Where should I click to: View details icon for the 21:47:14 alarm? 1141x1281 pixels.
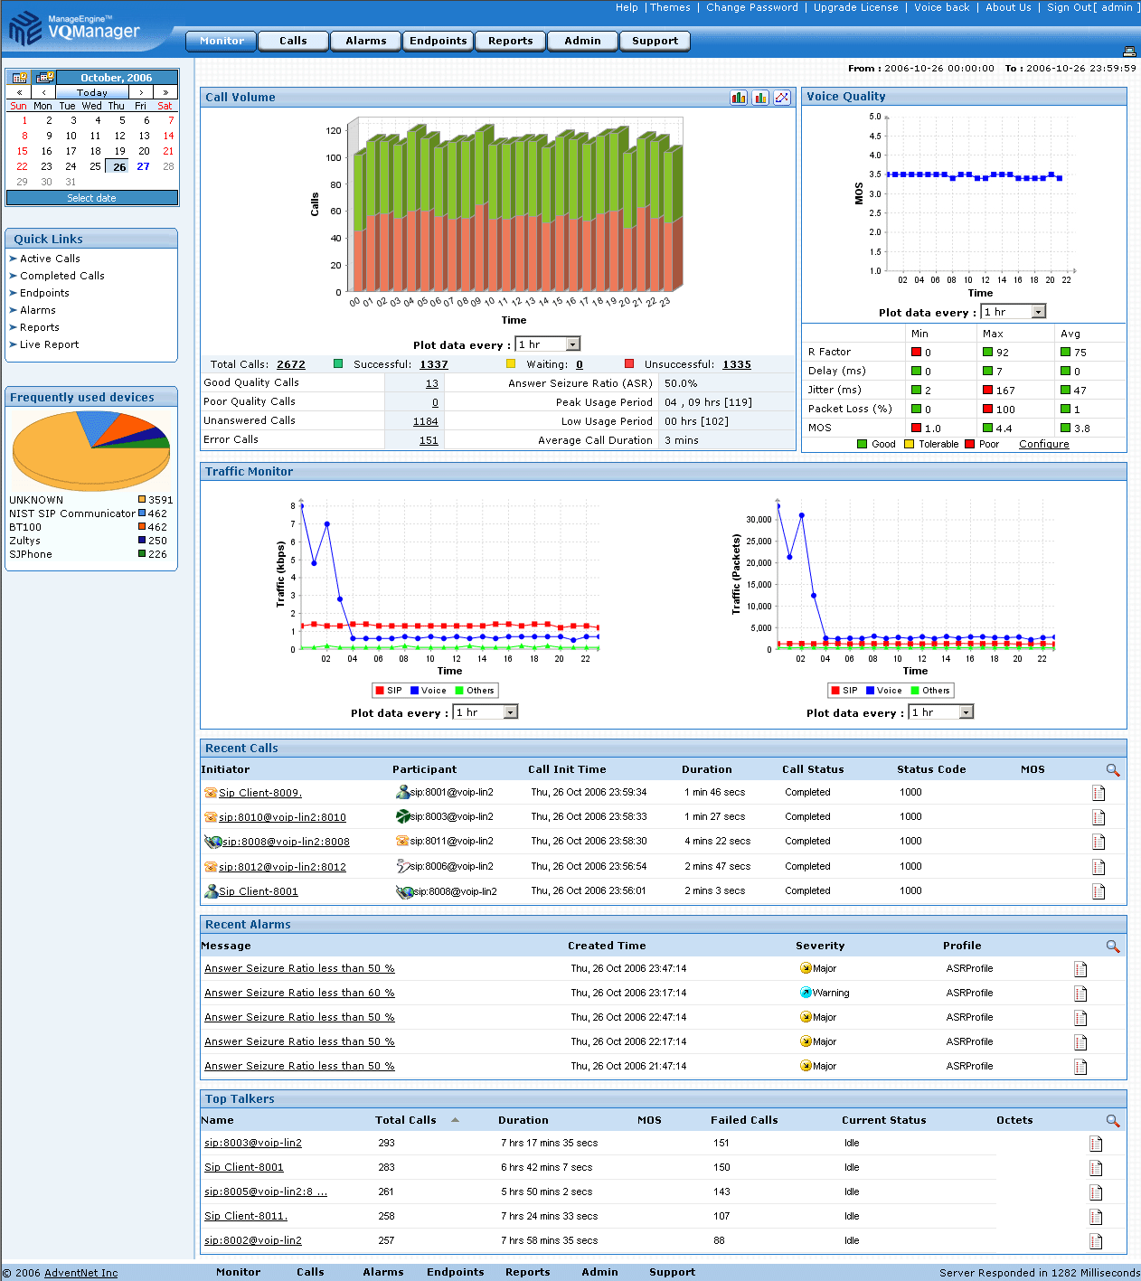coord(1080,1067)
